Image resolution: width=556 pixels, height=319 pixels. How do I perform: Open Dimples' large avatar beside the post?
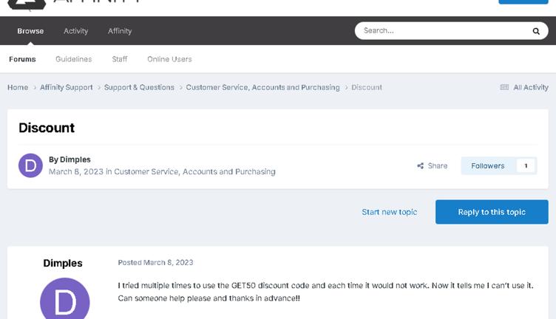click(65, 298)
